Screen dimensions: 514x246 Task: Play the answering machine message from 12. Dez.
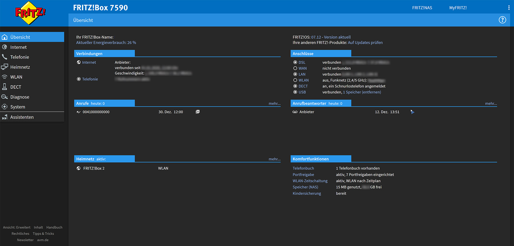coord(412,112)
